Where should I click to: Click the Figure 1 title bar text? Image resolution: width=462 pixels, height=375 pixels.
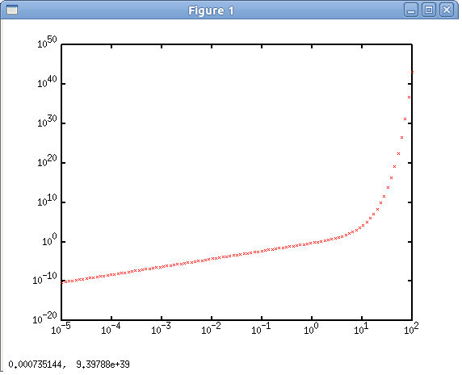[x=211, y=10]
